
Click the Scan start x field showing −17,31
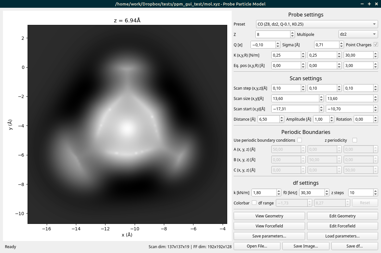point(295,109)
